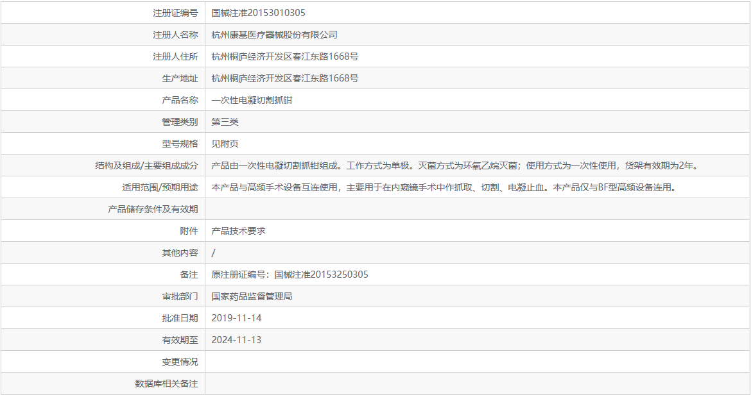Click the 适用范围/预期用途 label
Screen dimensions: 753x397
pos(160,187)
